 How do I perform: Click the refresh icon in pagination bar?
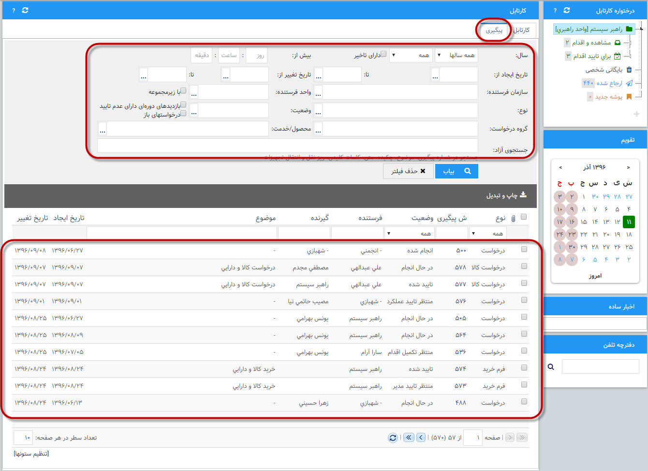coord(393,438)
